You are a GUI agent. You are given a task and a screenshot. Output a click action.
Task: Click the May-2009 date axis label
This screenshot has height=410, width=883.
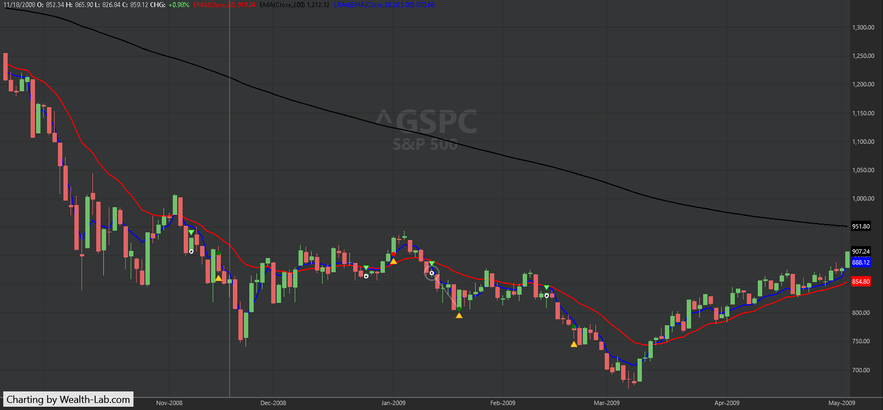(x=842, y=403)
